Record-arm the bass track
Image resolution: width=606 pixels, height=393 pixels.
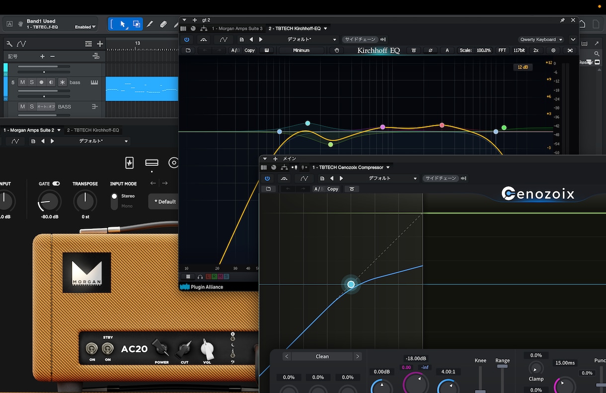(x=42, y=82)
